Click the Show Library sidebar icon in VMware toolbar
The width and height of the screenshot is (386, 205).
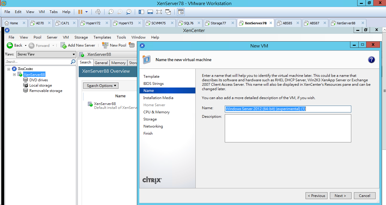(x=141, y=12)
